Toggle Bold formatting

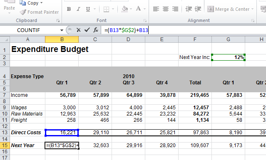69,9
